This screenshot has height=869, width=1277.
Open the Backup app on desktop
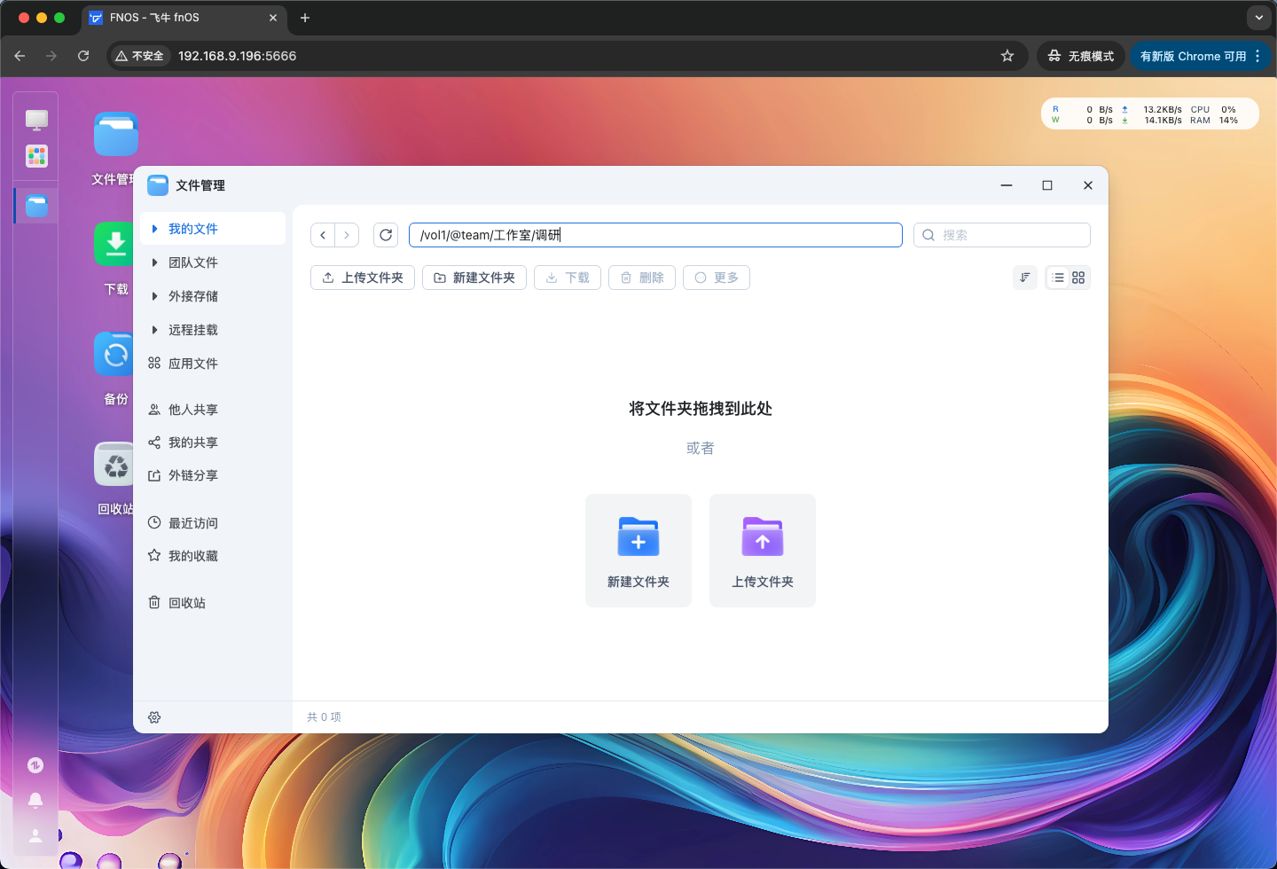[115, 355]
